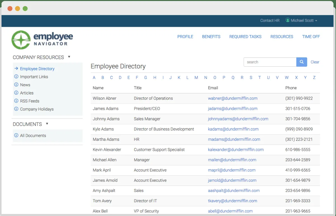Click the info icon next to RSS Feeds
Viewport: 336px width, 216px height.
(16, 101)
